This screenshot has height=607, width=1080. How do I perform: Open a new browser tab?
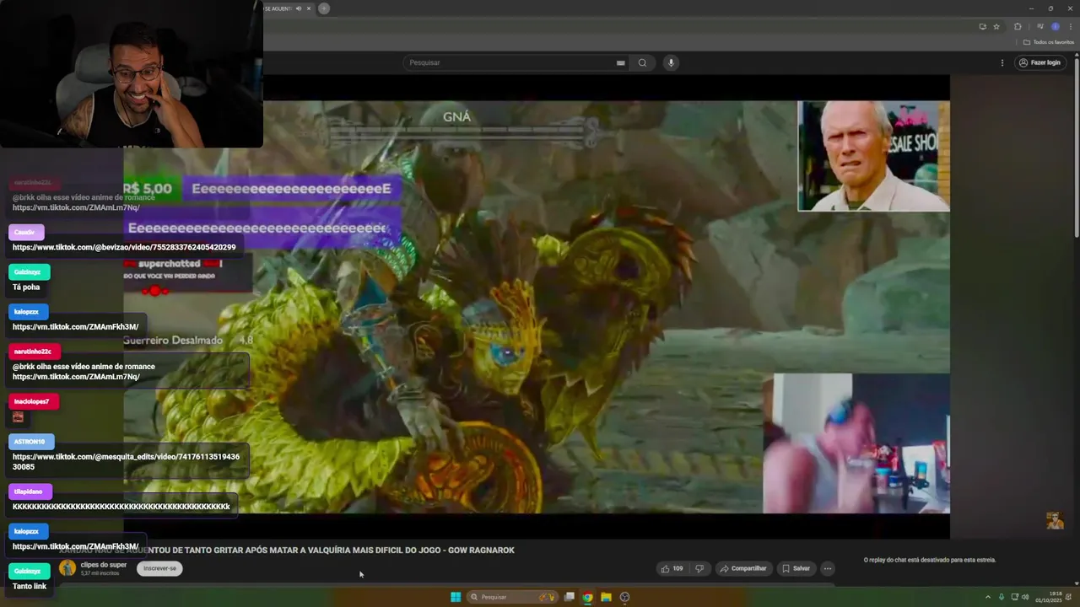[x=324, y=8]
